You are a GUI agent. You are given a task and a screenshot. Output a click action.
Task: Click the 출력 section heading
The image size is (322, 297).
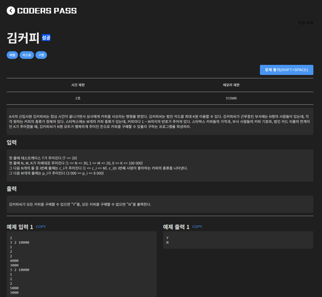click(12, 189)
